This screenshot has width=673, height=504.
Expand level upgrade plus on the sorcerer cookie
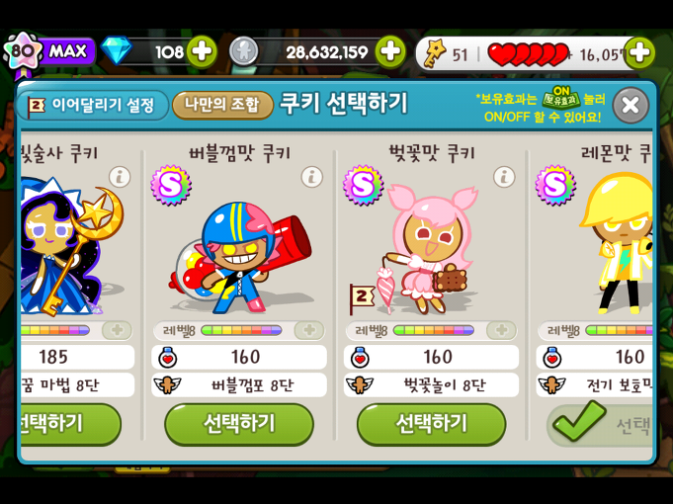pyautogui.click(x=118, y=330)
